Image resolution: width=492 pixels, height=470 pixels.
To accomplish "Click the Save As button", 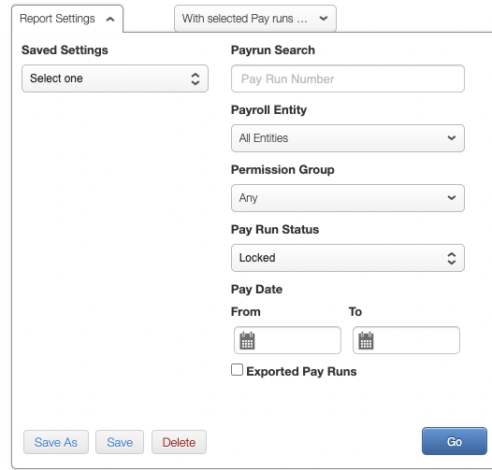I will [x=56, y=442].
